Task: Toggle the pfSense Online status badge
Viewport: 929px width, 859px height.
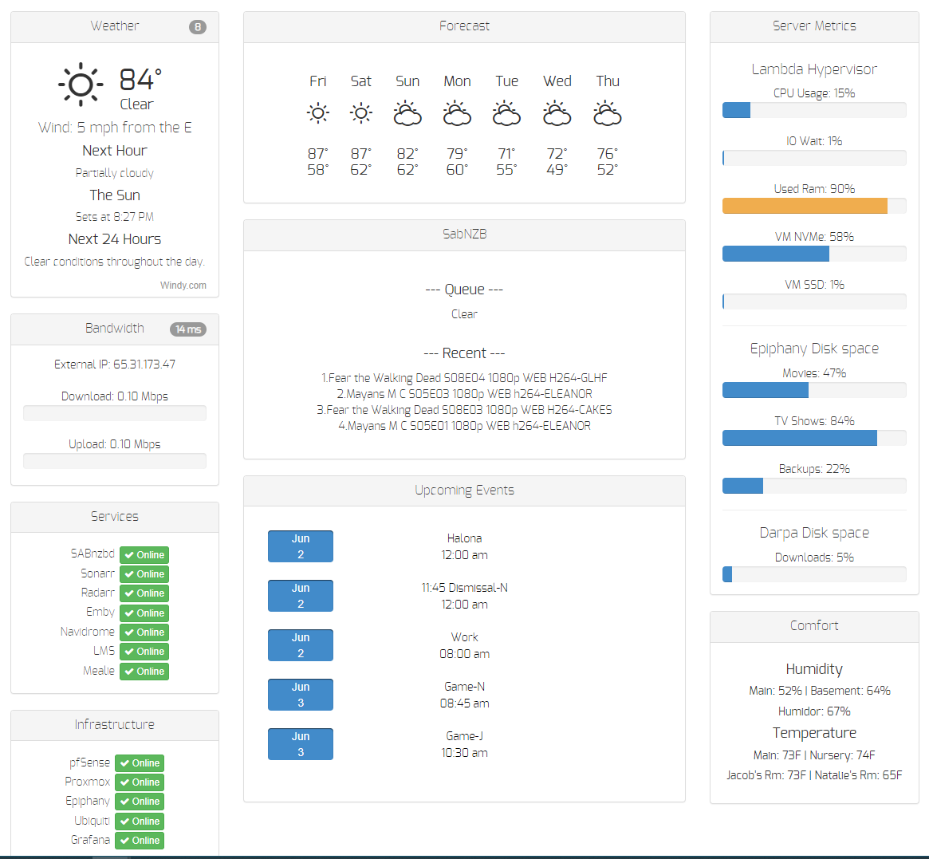Action: coord(139,762)
